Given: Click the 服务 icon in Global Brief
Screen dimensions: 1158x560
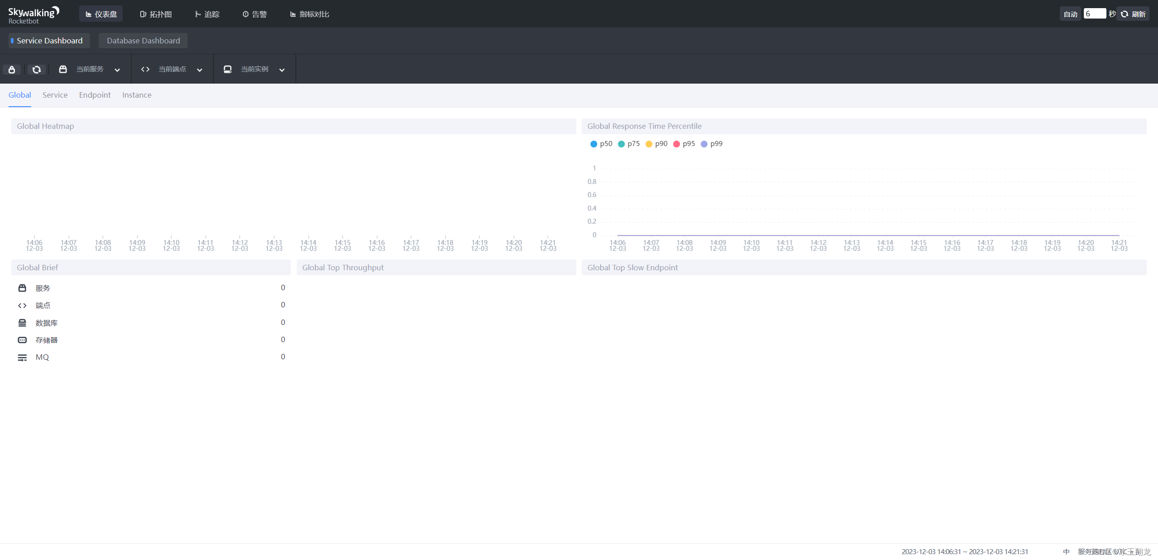Looking at the screenshot, I should 22,288.
